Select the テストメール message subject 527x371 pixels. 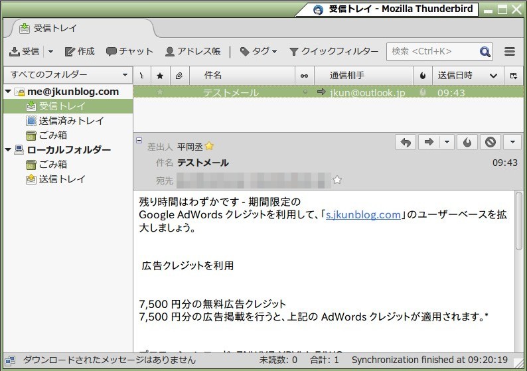(x=231, y=92)
